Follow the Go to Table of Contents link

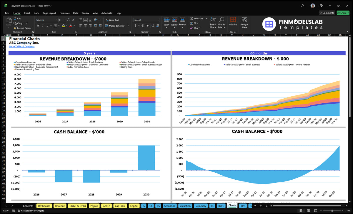coord(22,46)
